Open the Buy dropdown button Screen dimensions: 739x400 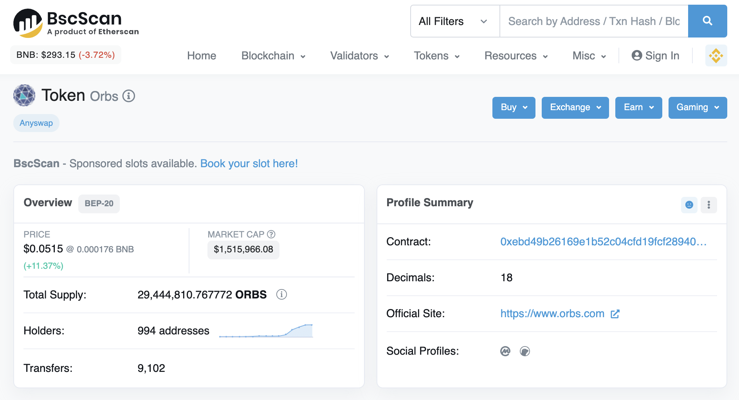(x=514, y=107)
